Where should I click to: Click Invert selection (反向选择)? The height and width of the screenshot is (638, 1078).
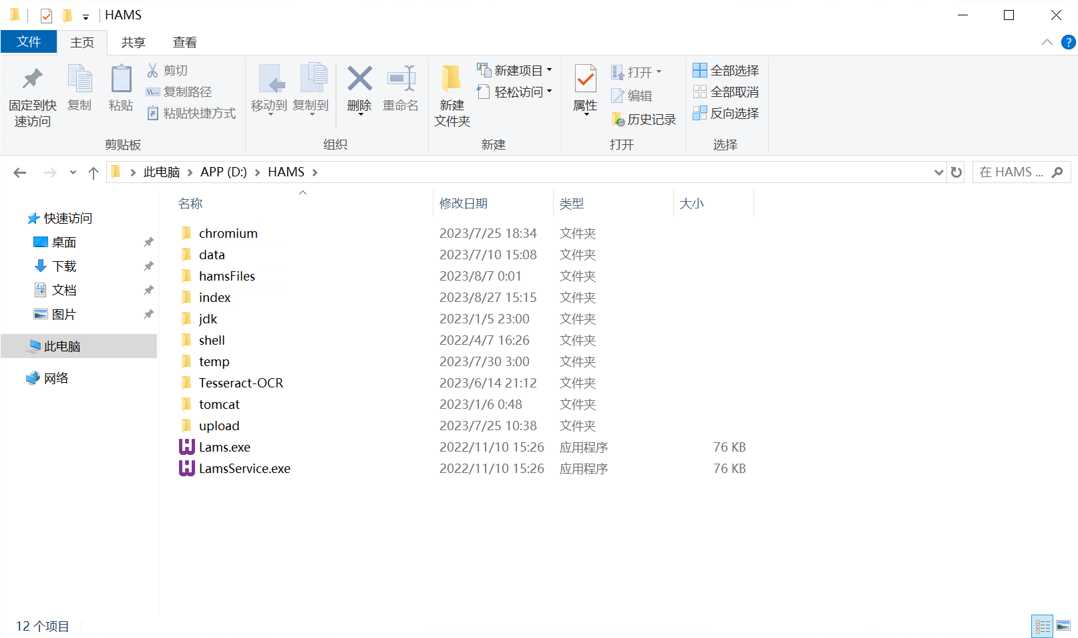[x=726, y=113]
